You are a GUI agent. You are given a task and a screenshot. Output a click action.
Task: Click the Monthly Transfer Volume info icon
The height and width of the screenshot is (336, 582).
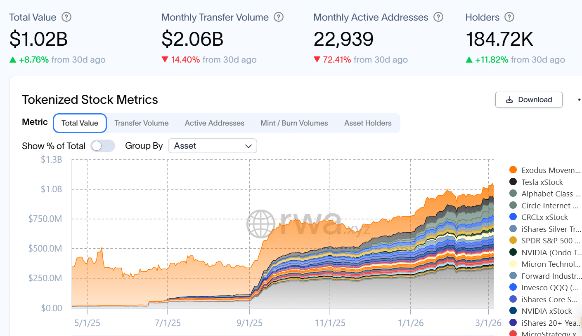[279, 17]
